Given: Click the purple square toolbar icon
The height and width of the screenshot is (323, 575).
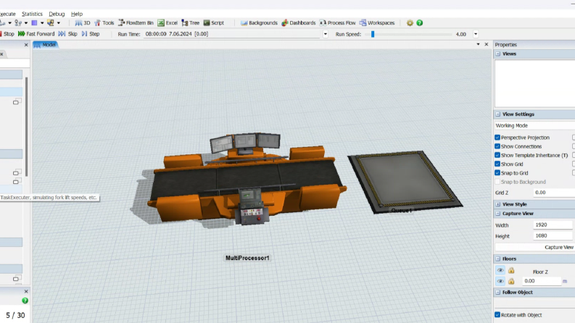Looking at the screenshot, I should pos(34,22).
